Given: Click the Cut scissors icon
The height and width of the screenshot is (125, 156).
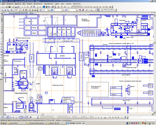Looking at the screenshot, I should pos(22,7).
